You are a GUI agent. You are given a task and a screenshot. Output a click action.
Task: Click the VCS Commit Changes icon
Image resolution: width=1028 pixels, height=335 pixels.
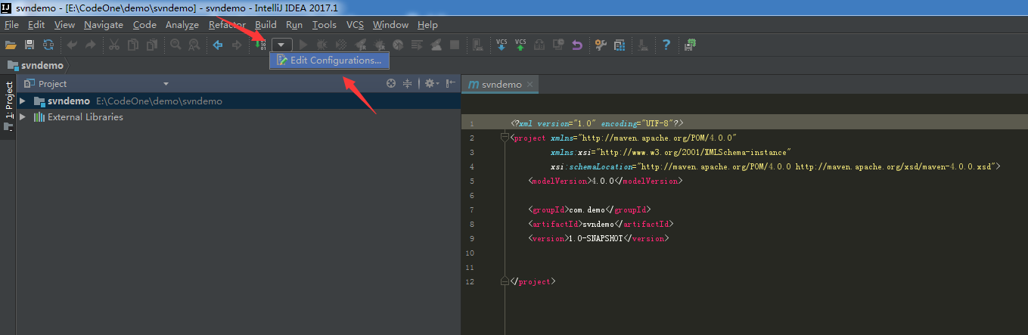click(520, 45)
